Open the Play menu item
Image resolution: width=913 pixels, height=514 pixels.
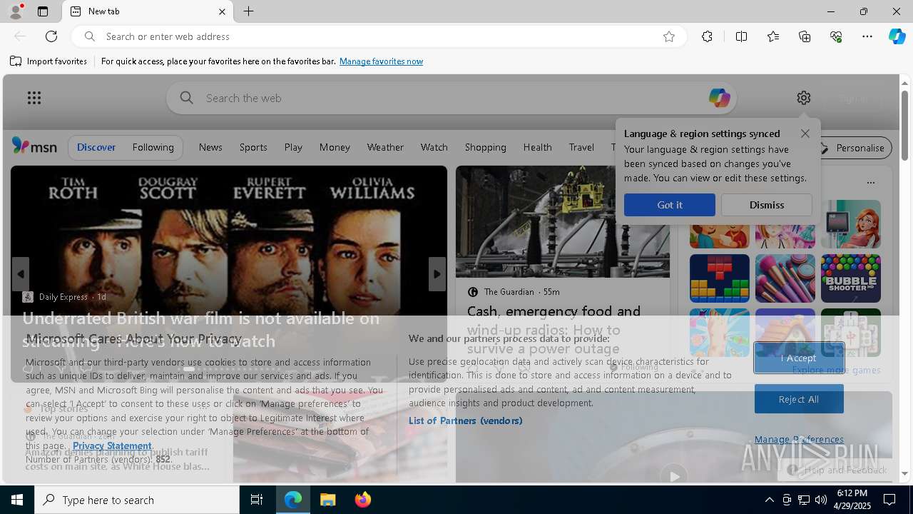[x=293, y=147]
